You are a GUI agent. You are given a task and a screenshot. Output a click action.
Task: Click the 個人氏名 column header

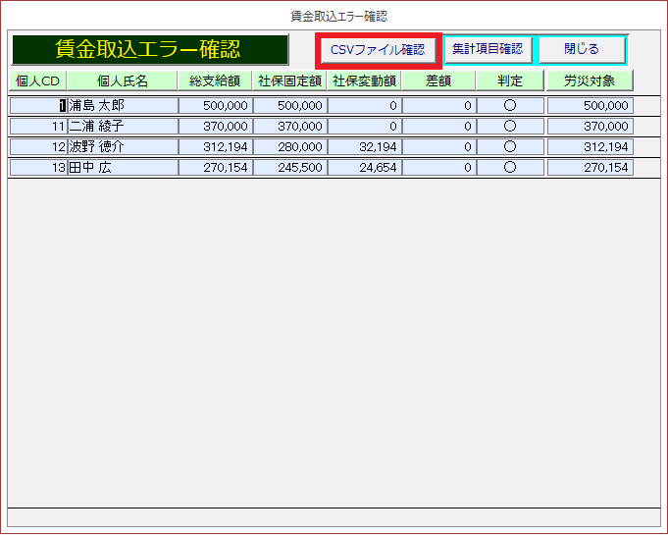pyautogui.click(x=122, y=80)
